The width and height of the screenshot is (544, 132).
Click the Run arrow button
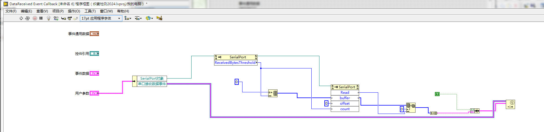pyautogui.click(x=21, y=18)
